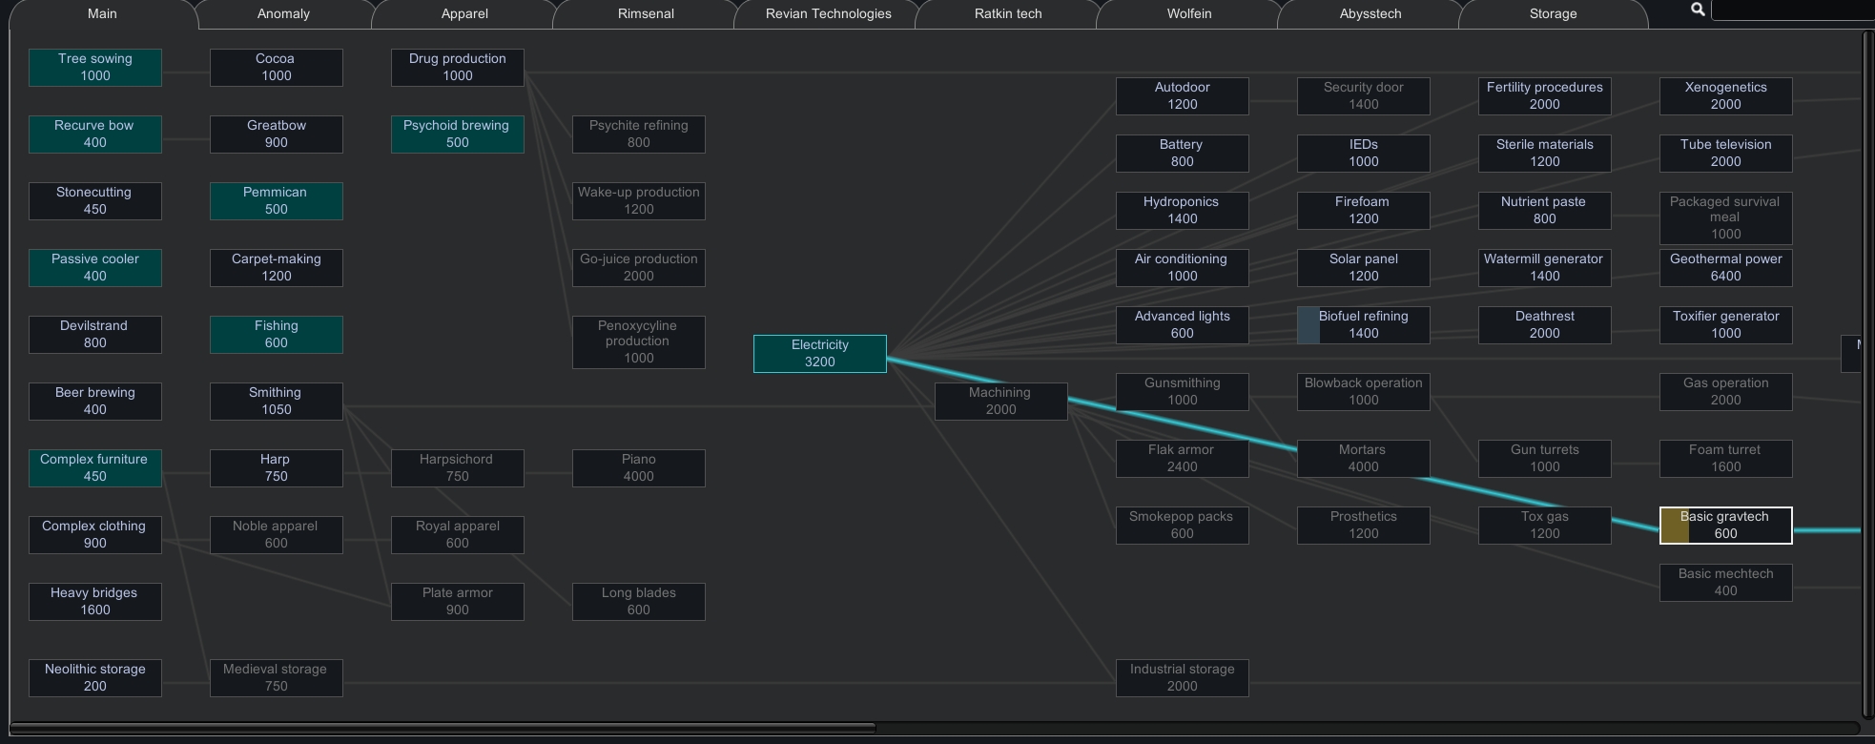
Task: Select the Drug production research
Action: coord(458,68)
